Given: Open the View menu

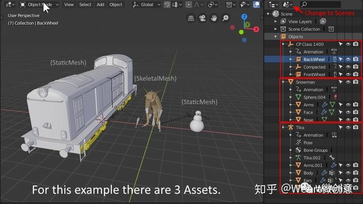Looking at the screenshot, I should (69, 5).
